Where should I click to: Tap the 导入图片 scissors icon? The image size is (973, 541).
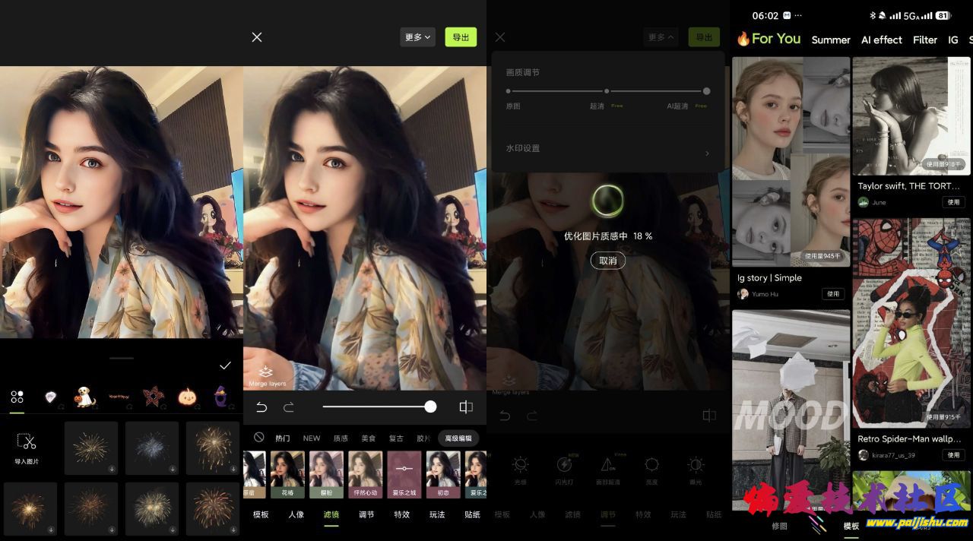(27, 442)
